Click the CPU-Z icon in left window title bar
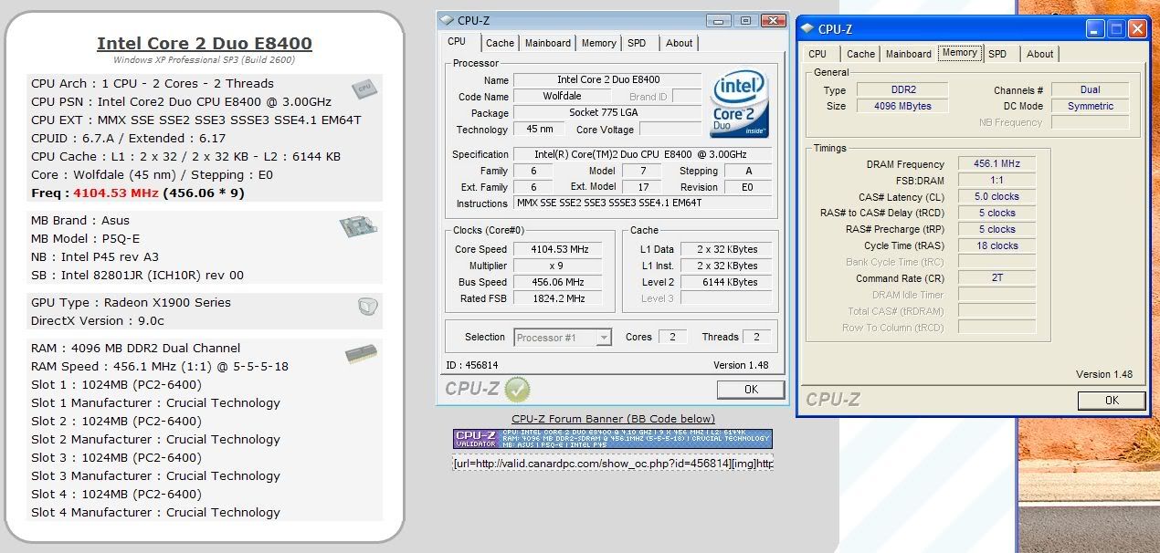1160x553 pixels. point(448,20)
